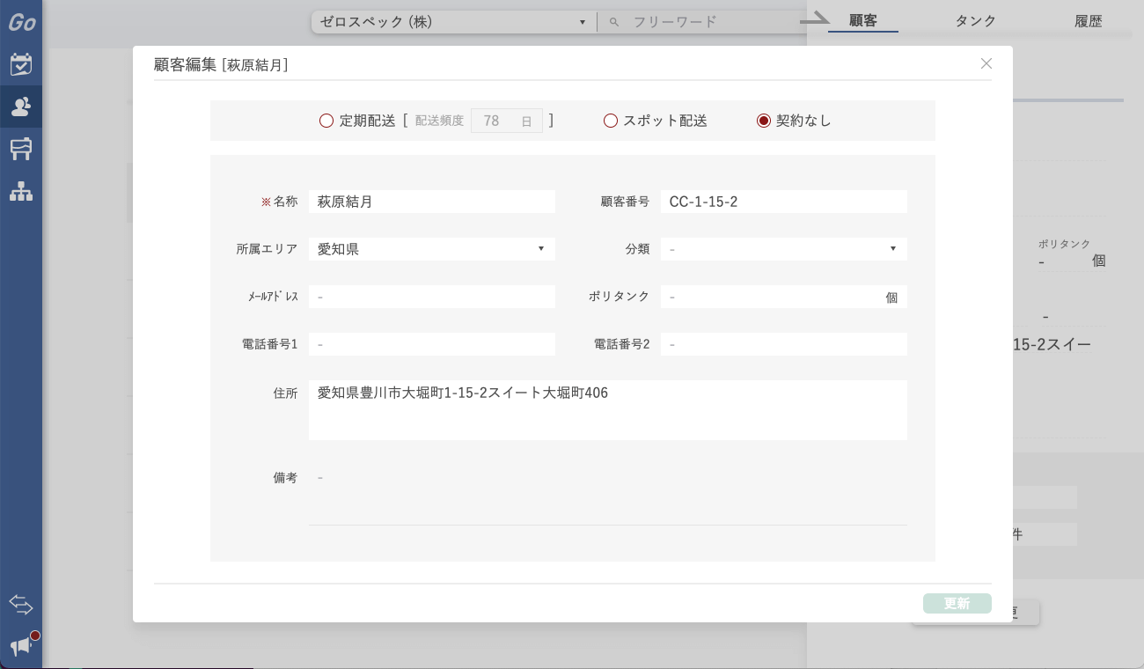
Task: Click the 顧客編集 [萩原結月] dialog title
Action: point(221,64)
